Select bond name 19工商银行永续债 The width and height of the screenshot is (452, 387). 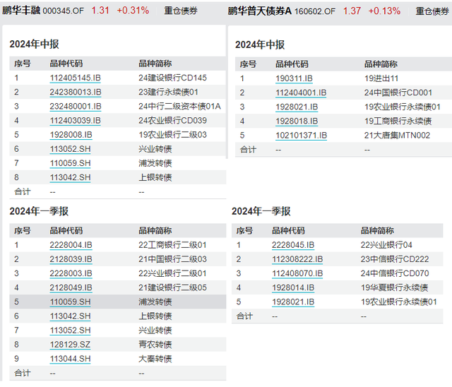click(x=398, y=121)
